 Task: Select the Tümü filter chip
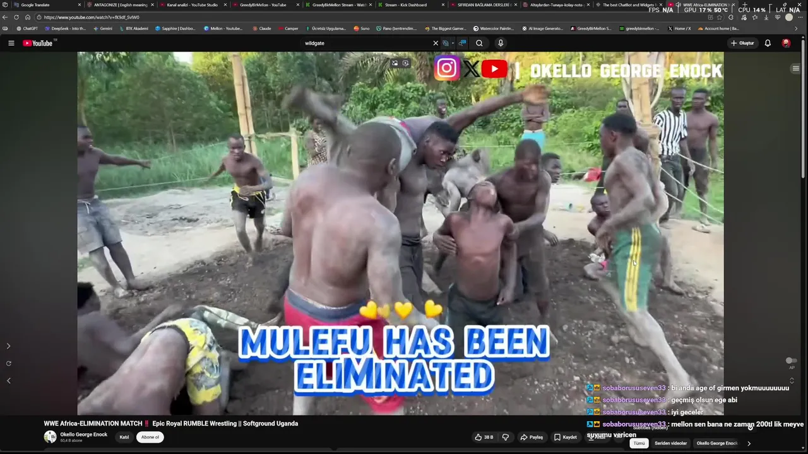pos(639,443)
